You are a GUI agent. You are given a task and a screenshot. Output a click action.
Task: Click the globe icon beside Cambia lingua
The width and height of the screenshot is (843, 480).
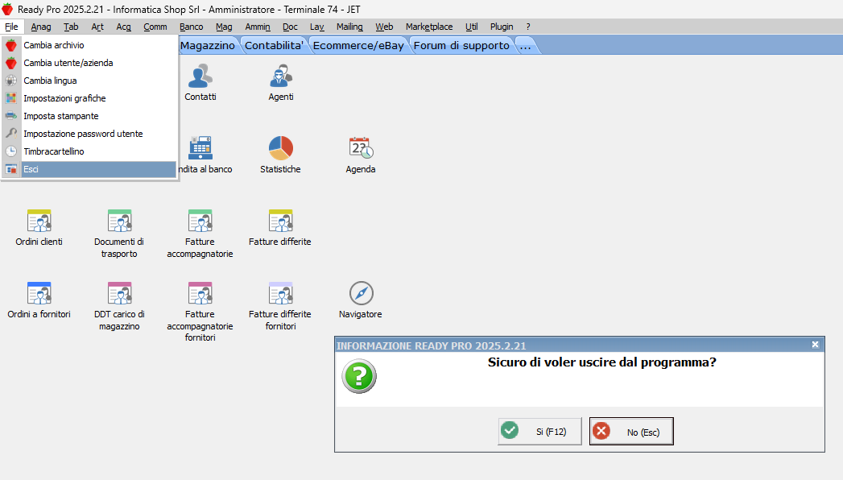click(x=11, y=81)
